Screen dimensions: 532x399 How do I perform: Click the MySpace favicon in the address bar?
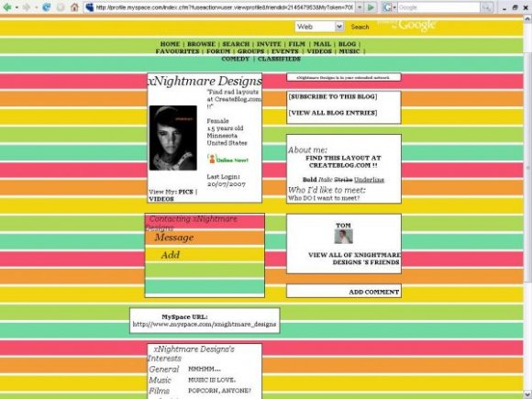(x=90, y=7)
